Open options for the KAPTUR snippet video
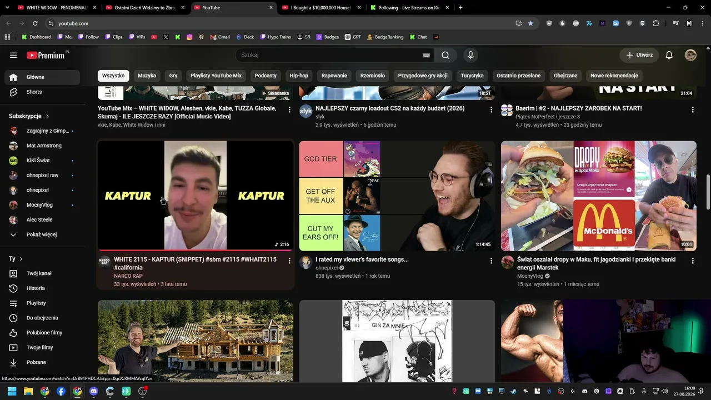This screenshot has height=400, width=711. coord(289,261)
